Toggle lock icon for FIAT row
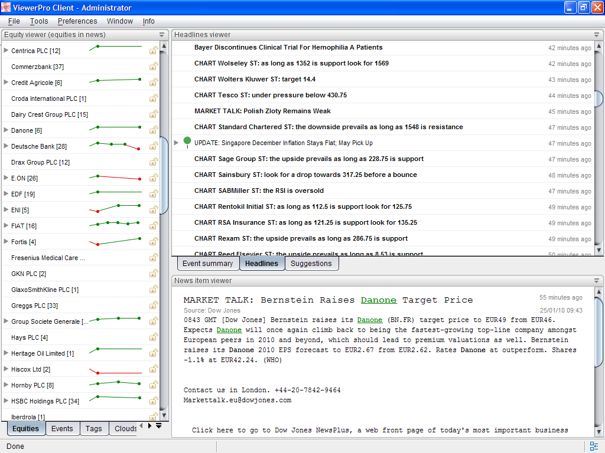Image resolution: width=605 pixels, height=453 pixels. tap(154, 226)
